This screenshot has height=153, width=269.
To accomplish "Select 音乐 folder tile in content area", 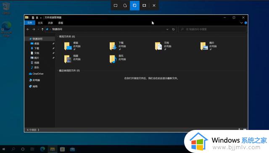I will (x=118, y=59).
